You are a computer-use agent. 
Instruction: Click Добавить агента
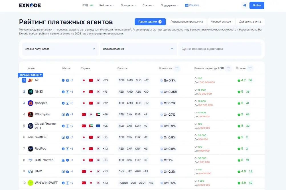pos(250,22)
